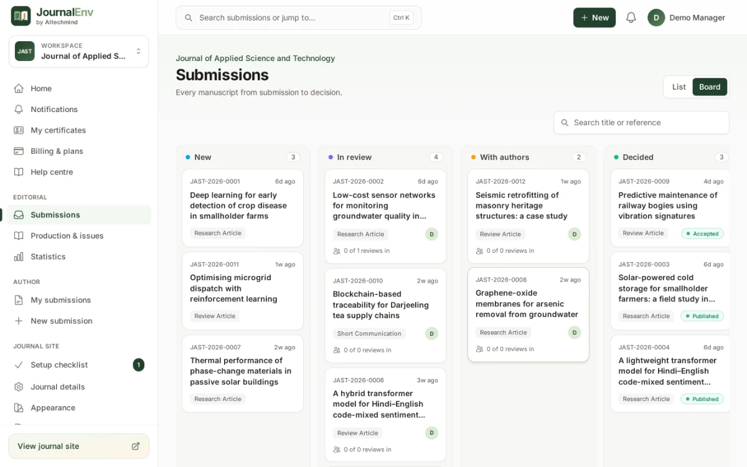Click the Ctrl K shortcut badge
Viewport: 747px width, 467px height.
click(x=402, y=17)
